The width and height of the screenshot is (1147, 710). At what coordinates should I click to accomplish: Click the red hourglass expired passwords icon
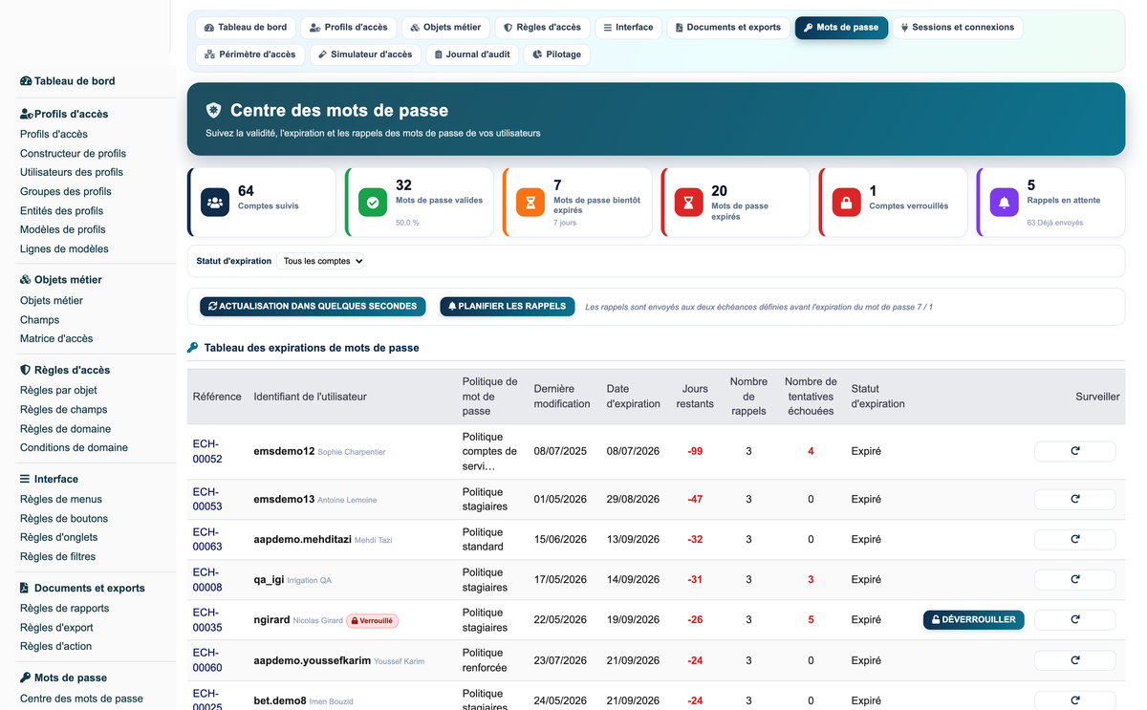point(688,203)
